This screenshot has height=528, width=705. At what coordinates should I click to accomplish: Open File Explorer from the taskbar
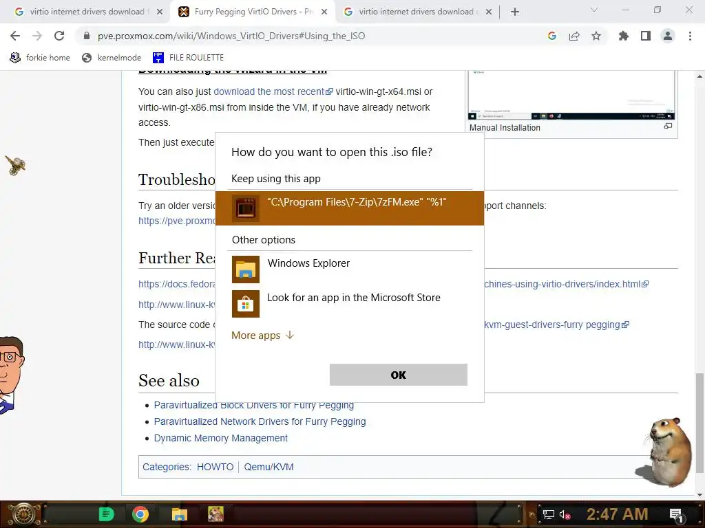click(x=179, y=514)
